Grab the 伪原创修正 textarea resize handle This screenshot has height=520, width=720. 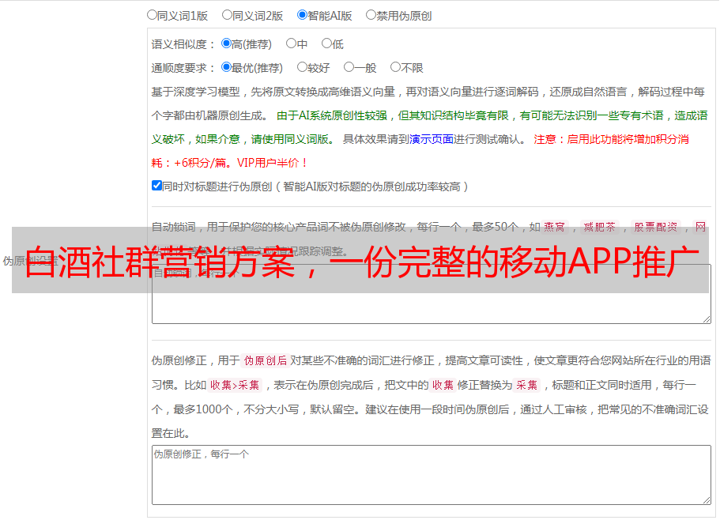(706, 499)
